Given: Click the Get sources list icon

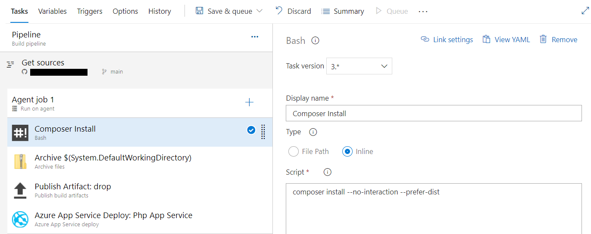Looking at the screenshot, I should pyautogui.click(x=11, y=65).
